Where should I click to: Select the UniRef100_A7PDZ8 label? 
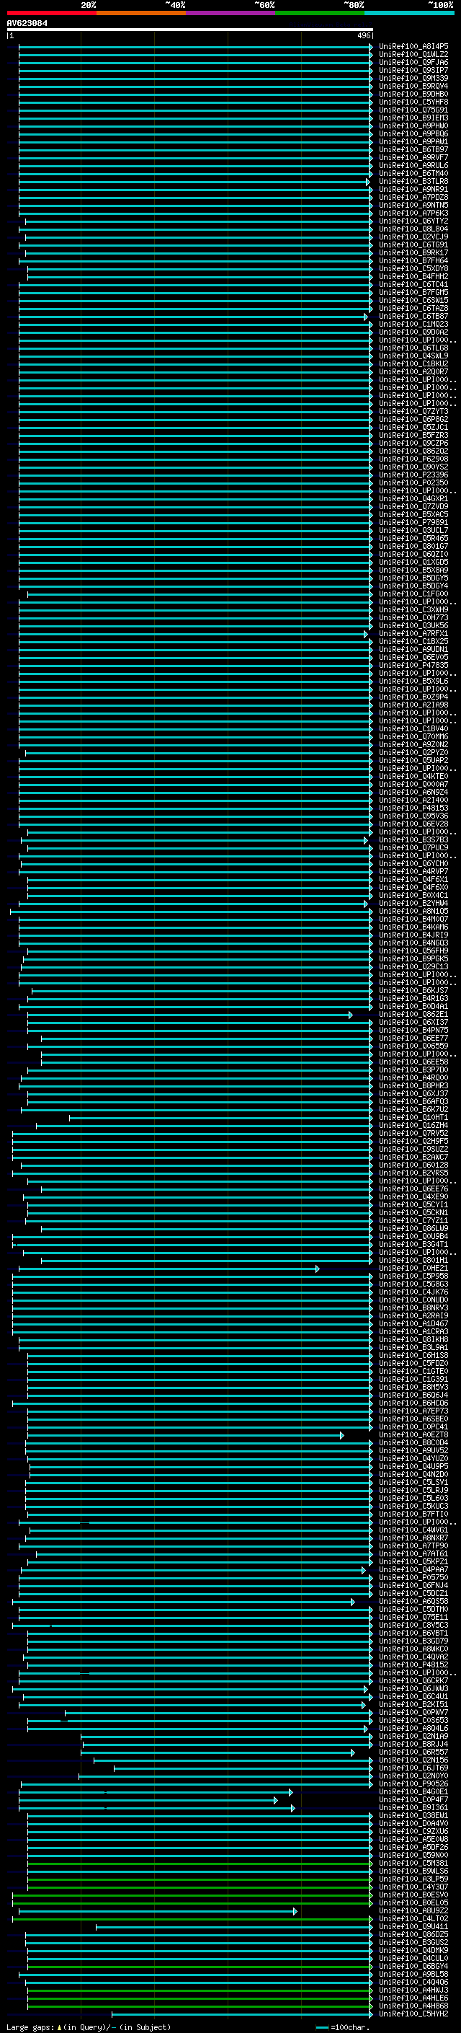(x=413, y=198)
